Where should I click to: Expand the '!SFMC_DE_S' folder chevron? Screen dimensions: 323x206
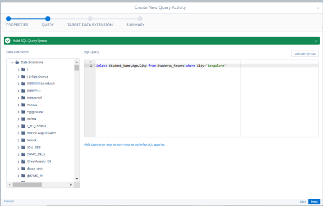point(19,154)
